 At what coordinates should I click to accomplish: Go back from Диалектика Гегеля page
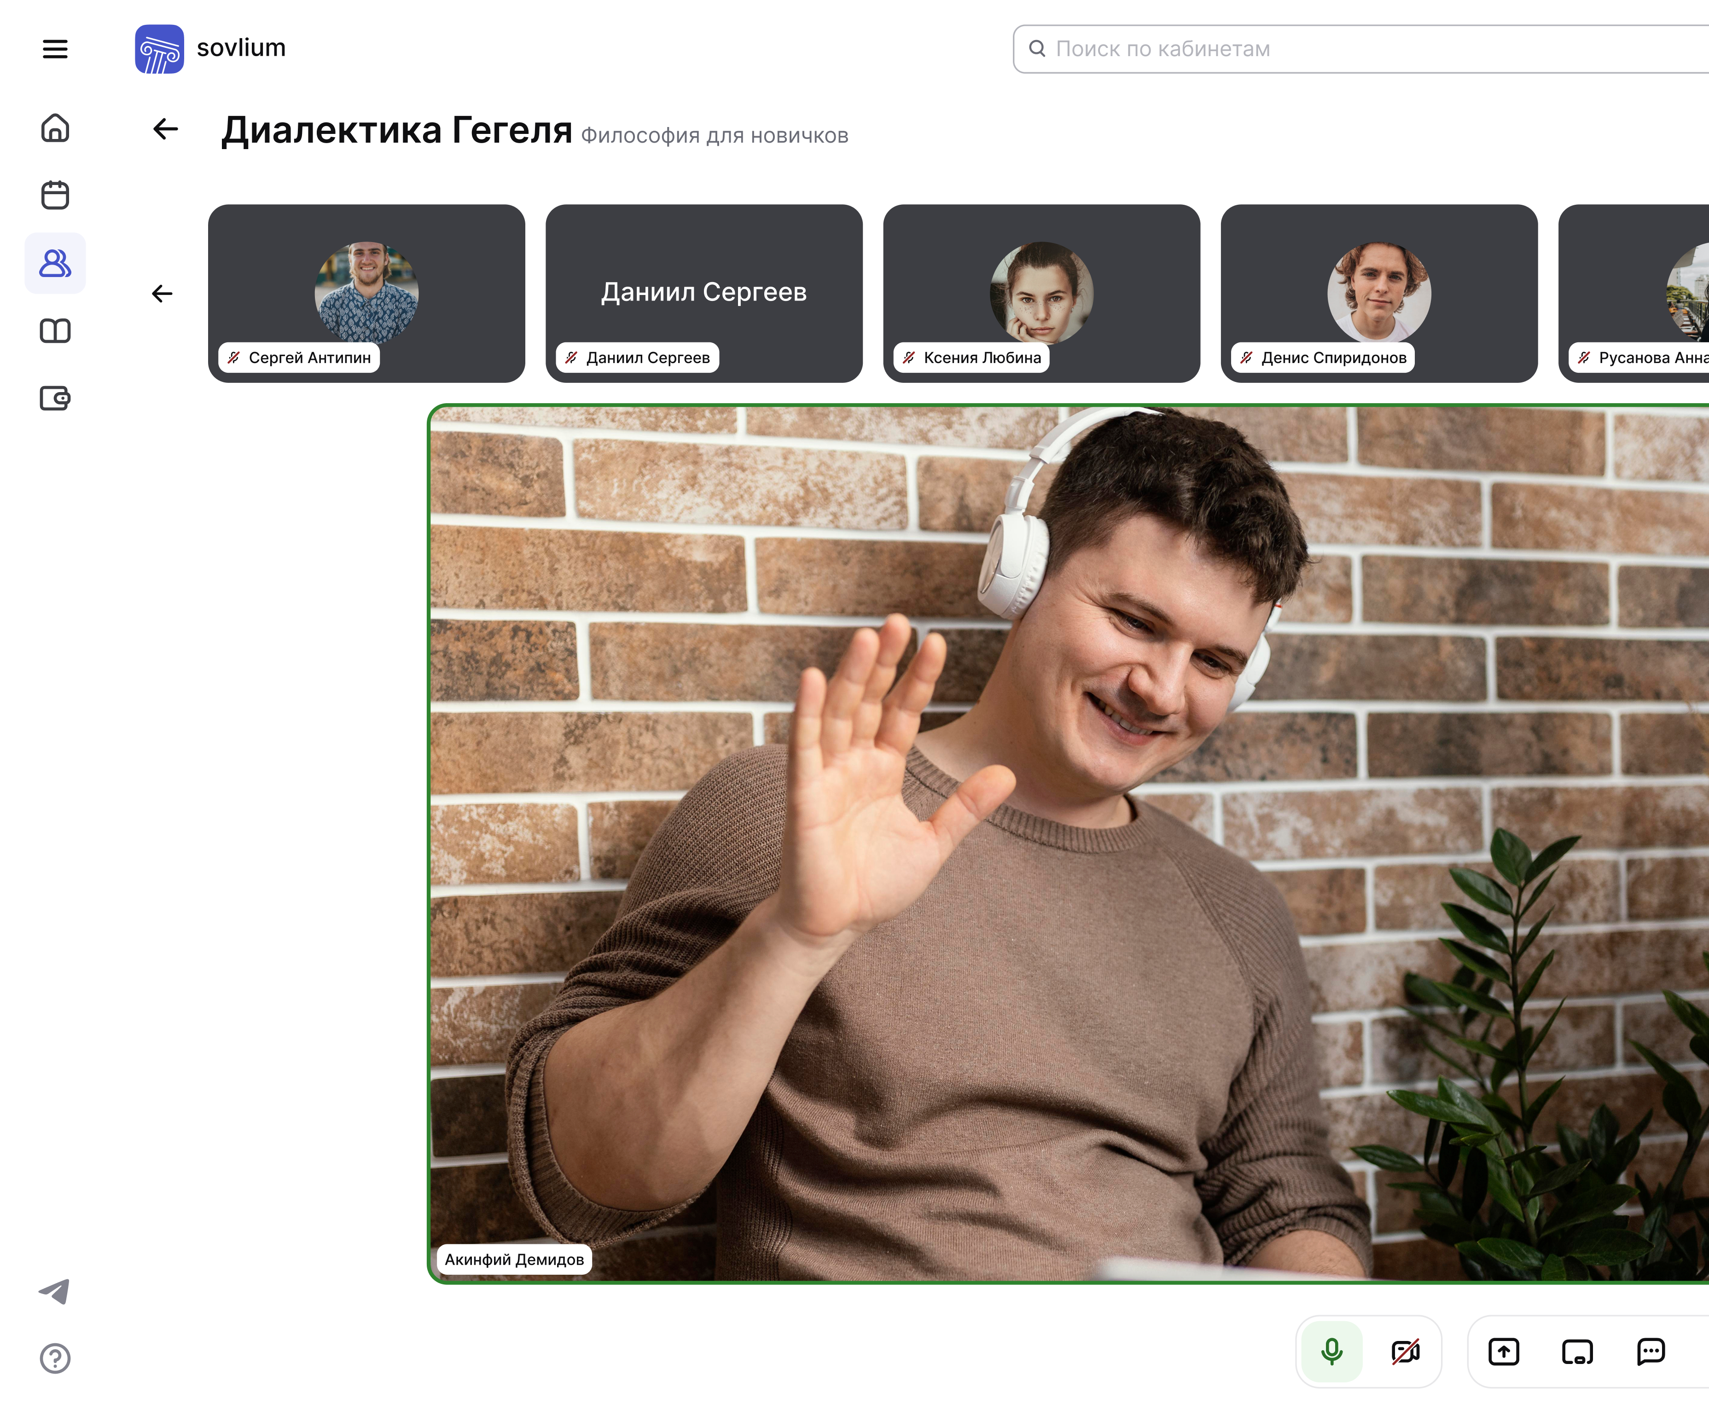click(166, 128)
